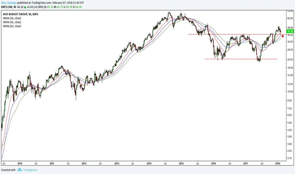This screenshot has width=295, height=174.
Task: Select the 'BATS:CAR, W' symbol text
Action: (x=9, y=7)
